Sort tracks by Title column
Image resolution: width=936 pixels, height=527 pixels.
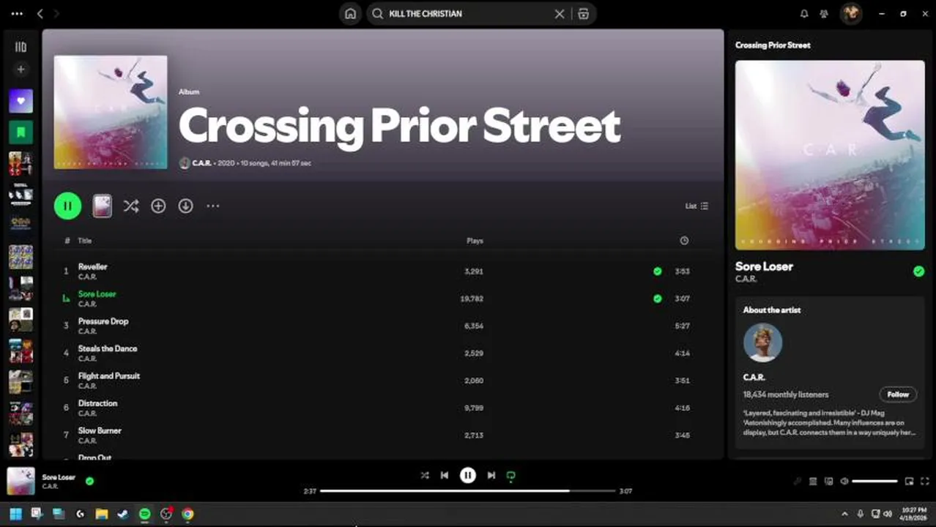85,241
